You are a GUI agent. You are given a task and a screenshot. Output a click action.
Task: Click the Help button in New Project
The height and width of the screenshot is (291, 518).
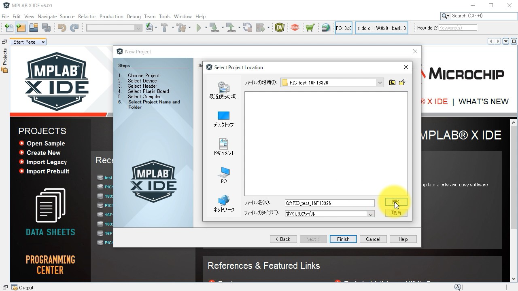coord(403,239)
